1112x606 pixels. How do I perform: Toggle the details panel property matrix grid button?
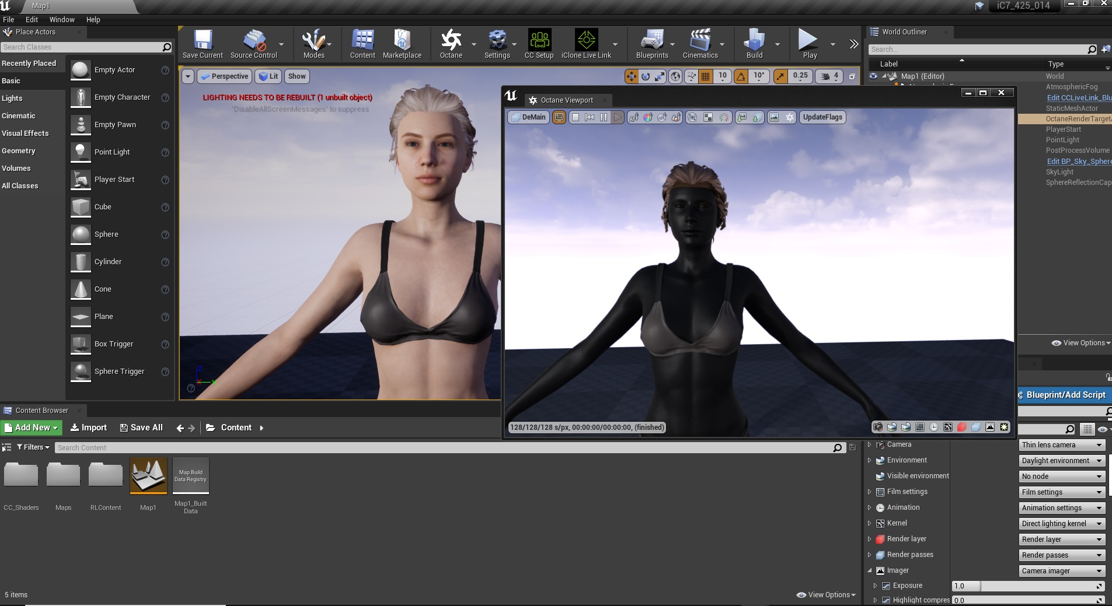(x=1087, y=429)
